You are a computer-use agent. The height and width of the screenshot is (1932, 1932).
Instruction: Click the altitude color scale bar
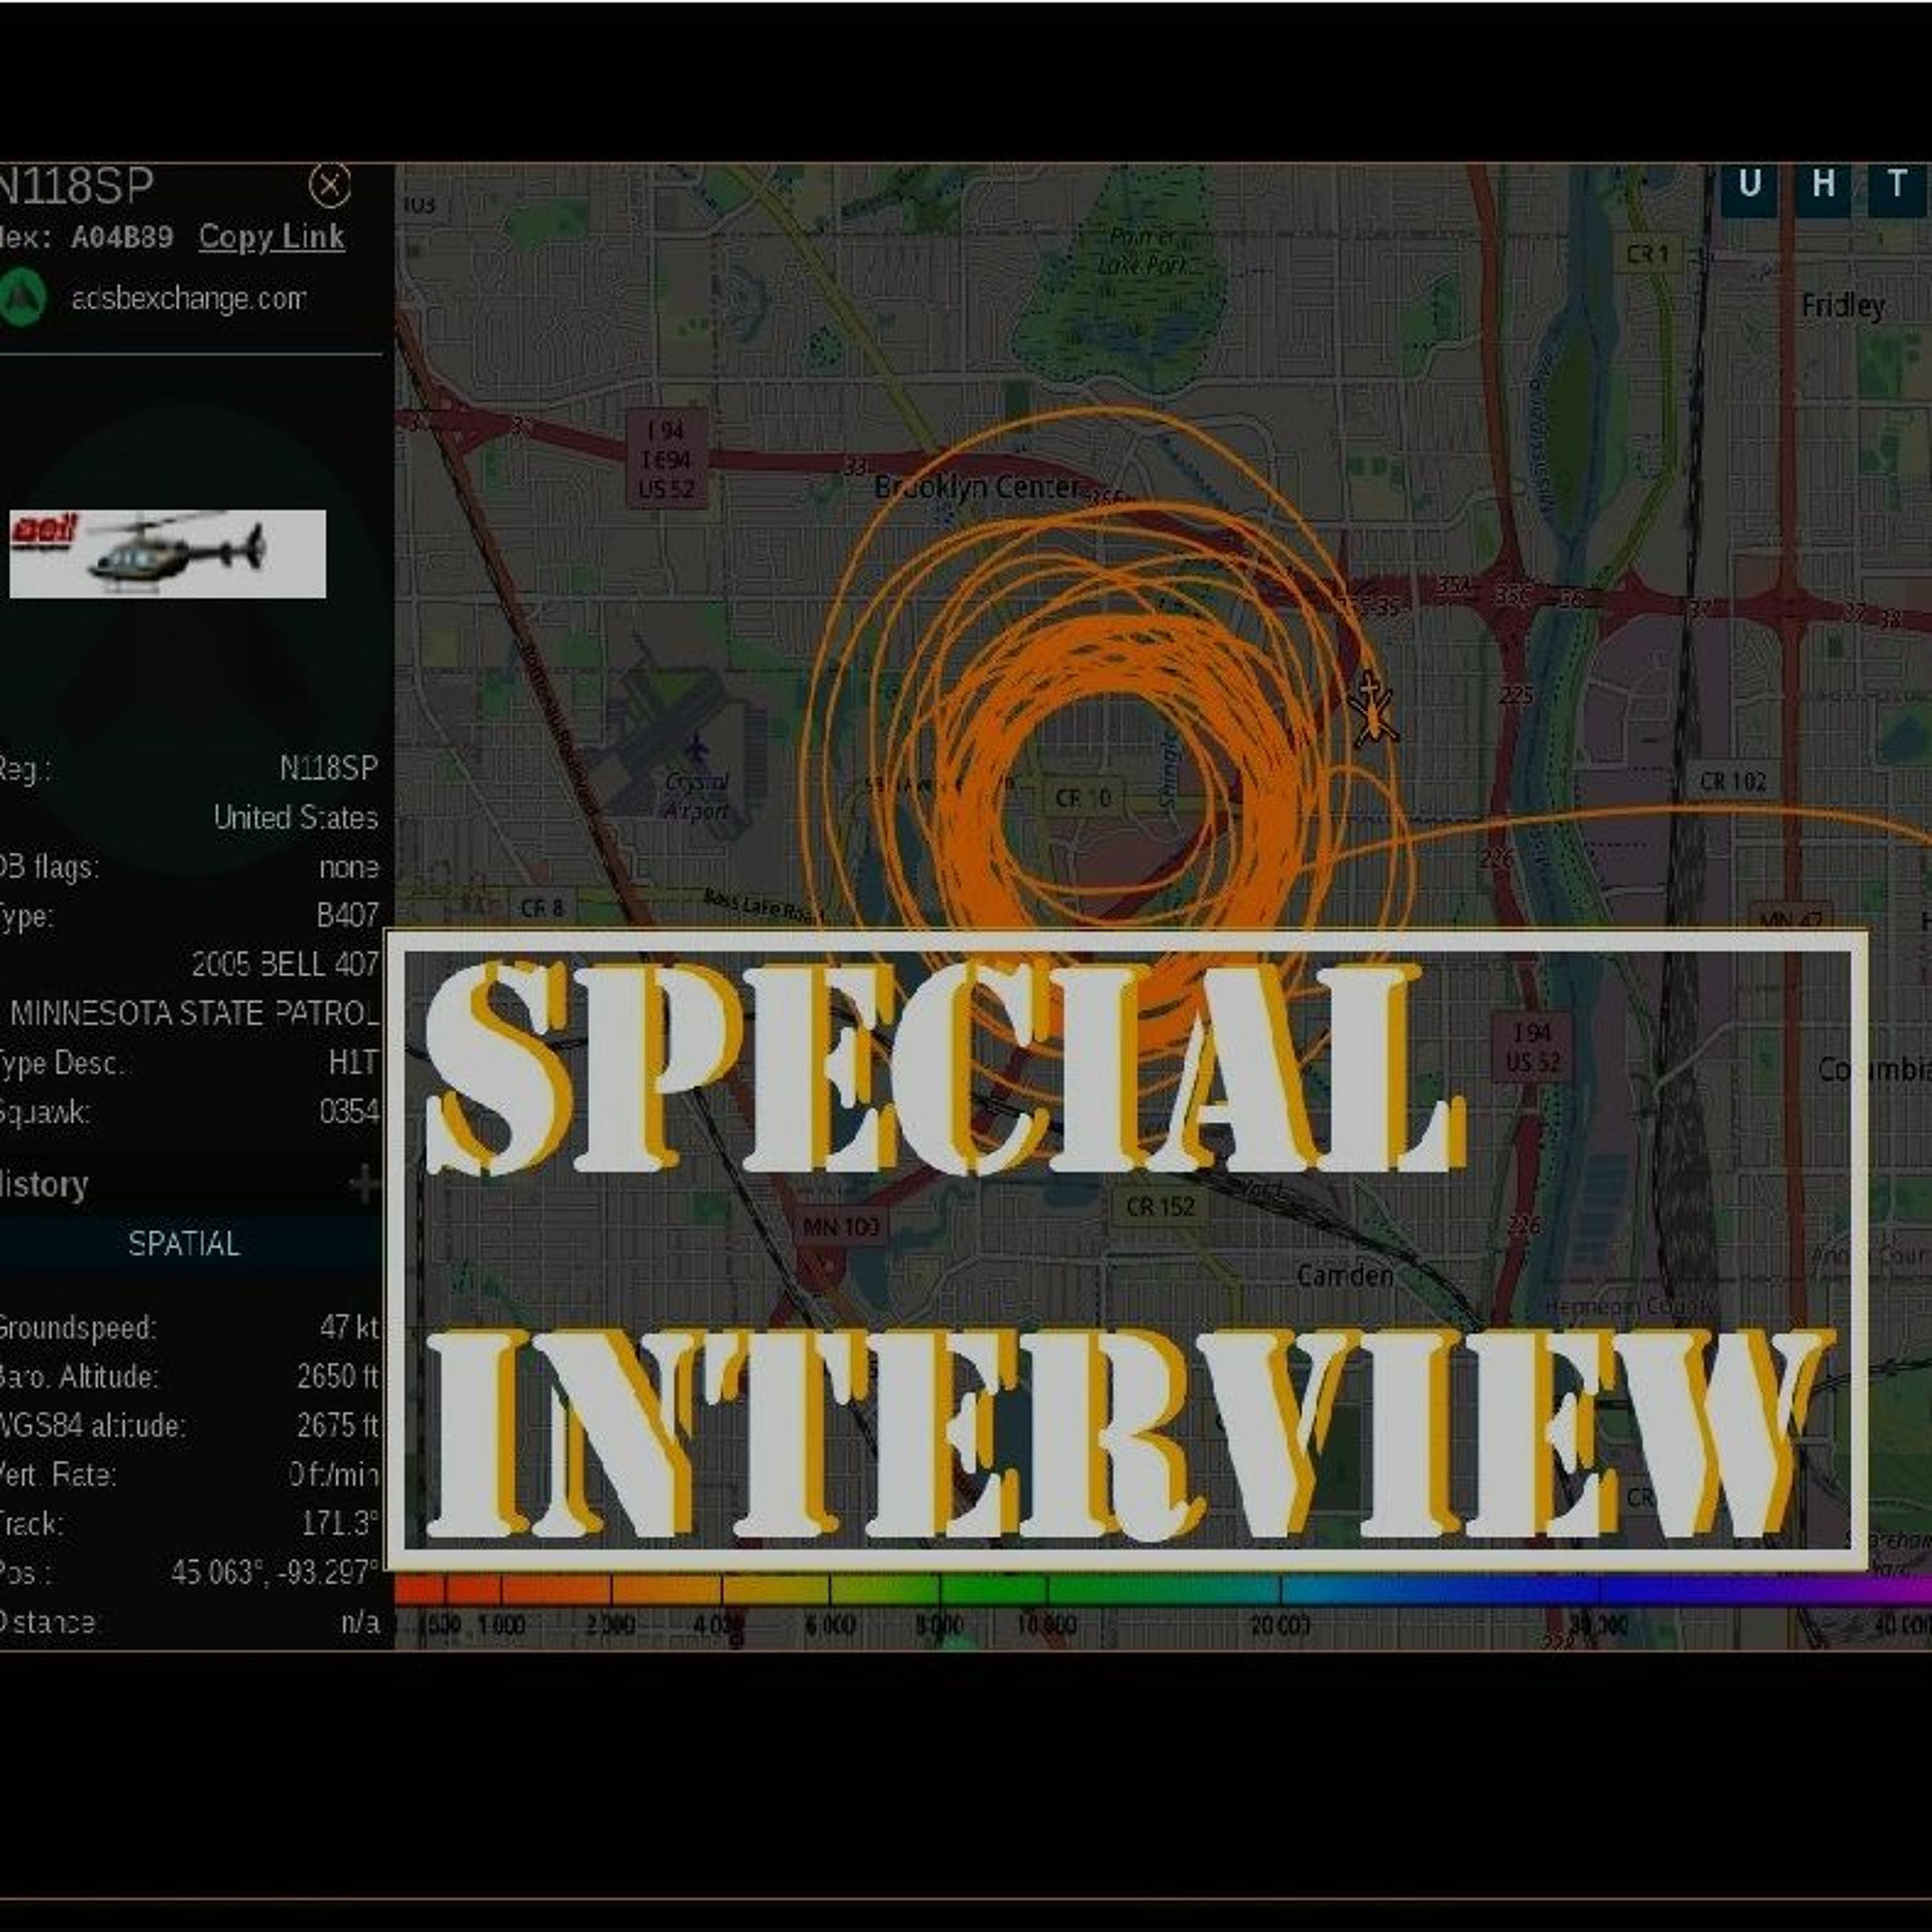click(1160, 1589)
